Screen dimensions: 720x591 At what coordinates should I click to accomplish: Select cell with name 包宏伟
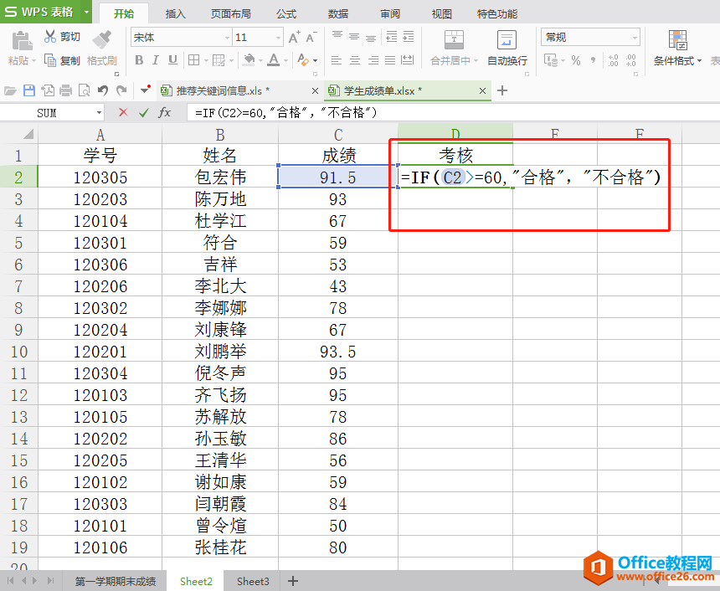click(220, 177)
